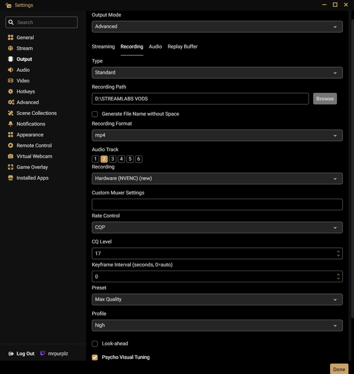354x374 pixels.
Task: Click the Remote Control play icon
Action: click(x=11, y=146)
